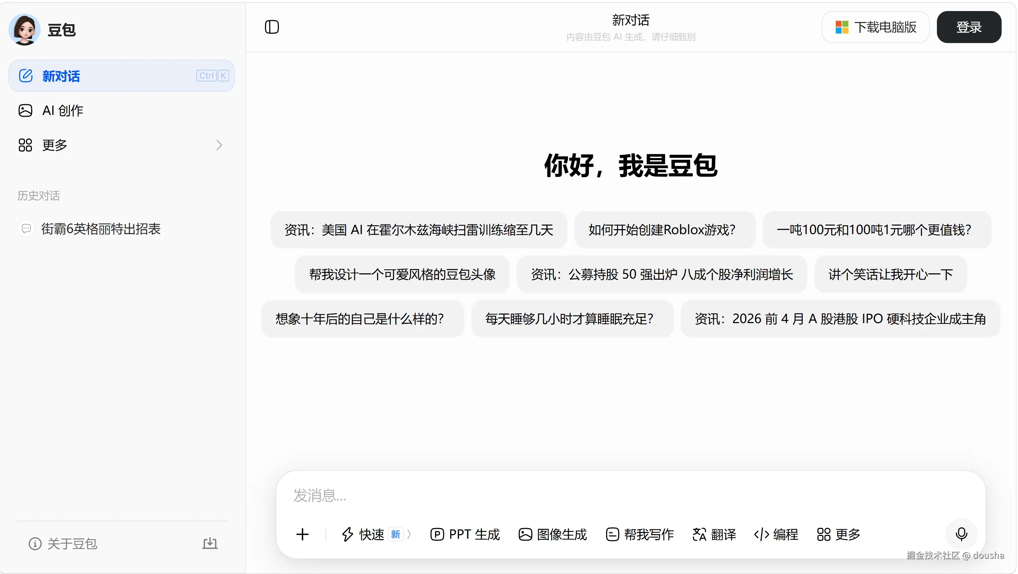Click the chat bubble icon beside 街霸6 history

[26, 229]
